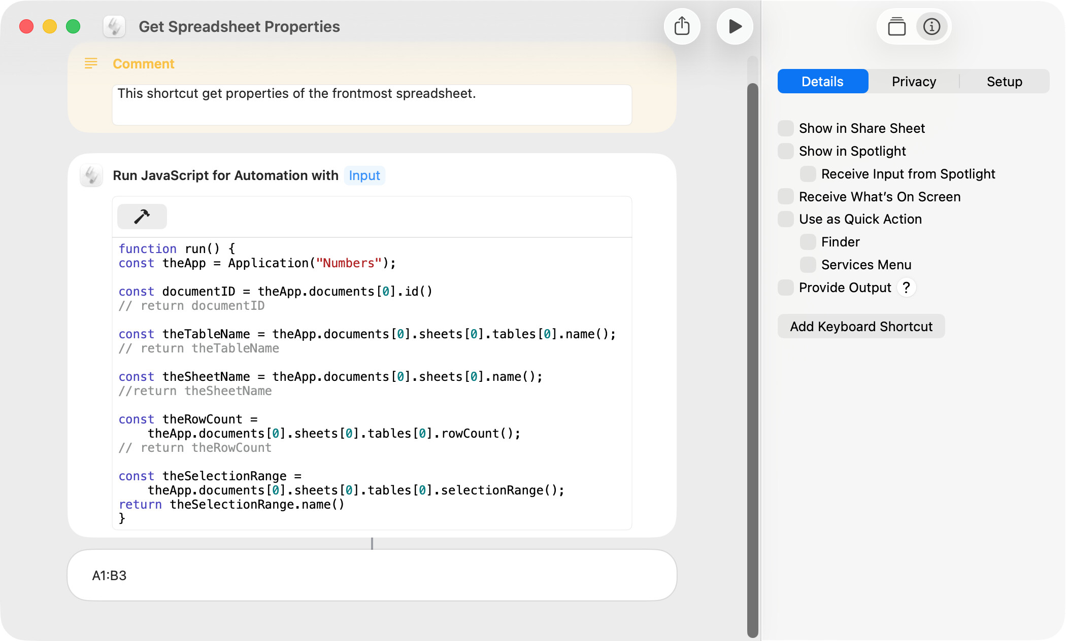Select the Input variable token
The width and height of the screenshot is (1066, 641).
click(x=364, y=175)
